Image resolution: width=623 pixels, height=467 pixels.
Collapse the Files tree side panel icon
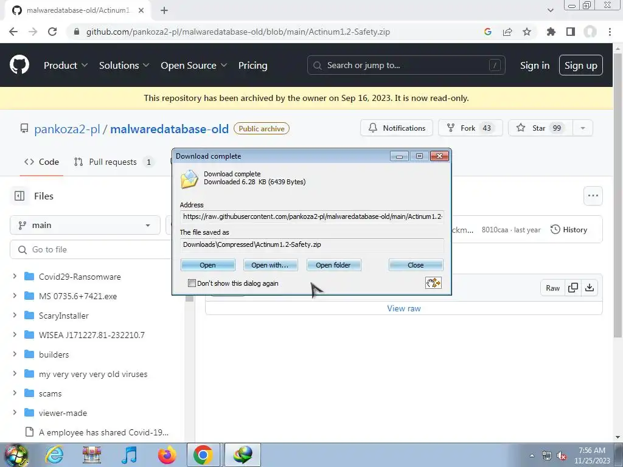(x=19, y=196)
